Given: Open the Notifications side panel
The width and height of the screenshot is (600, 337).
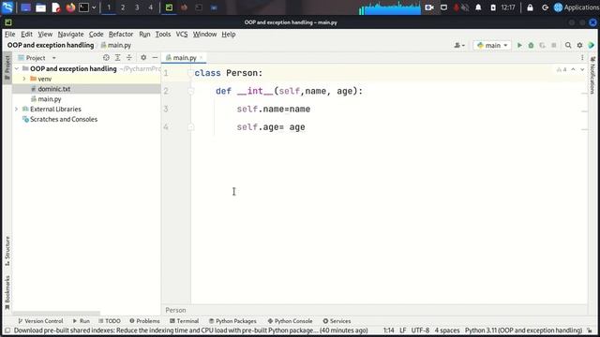Looking at the screenshot, I should pyautogui.click(x=592, y=75).
